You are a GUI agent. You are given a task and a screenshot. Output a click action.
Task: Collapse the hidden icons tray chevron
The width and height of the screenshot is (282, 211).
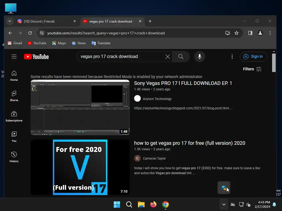(224, 204)
